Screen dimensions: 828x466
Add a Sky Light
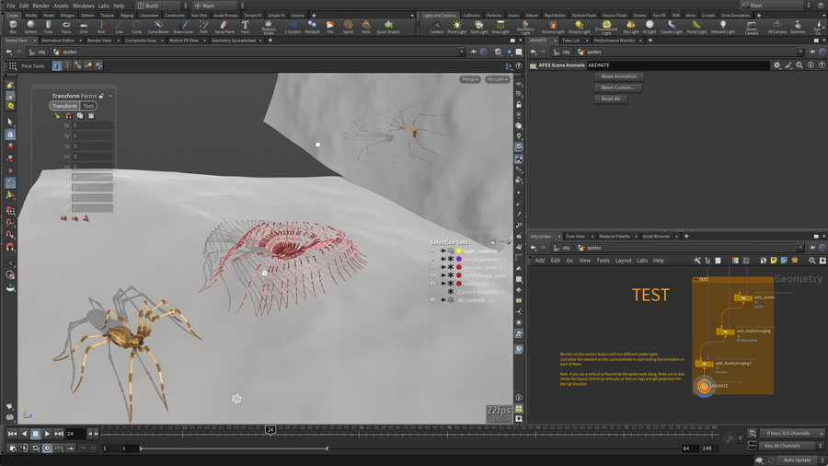pyautogui.click(x=630, y=27)
